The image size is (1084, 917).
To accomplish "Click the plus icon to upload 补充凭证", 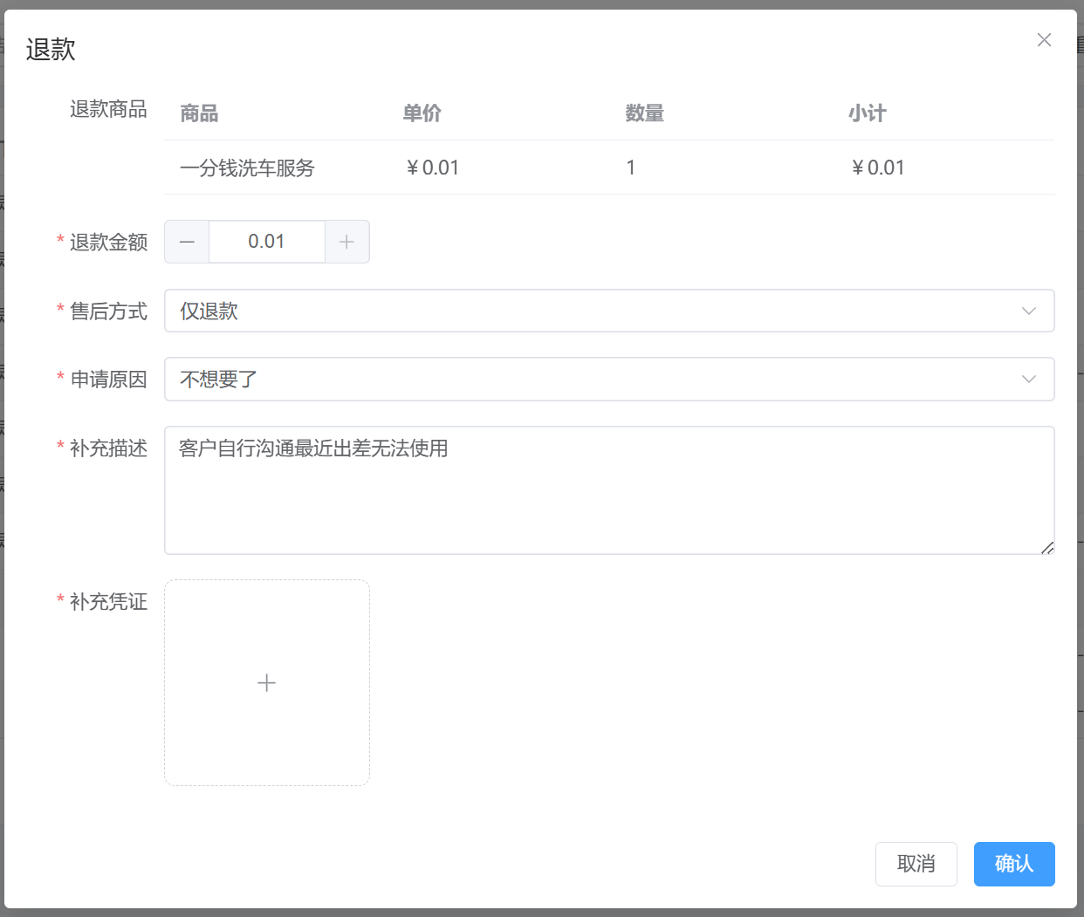I will tap(267, 683).
